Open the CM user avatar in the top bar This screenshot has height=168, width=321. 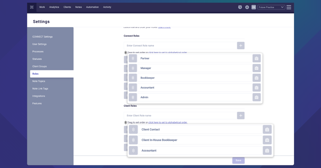254,7
